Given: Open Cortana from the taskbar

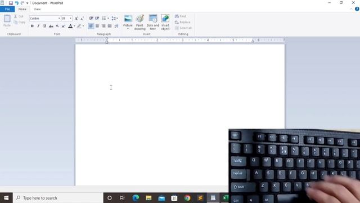Looking at the screenshot, I should point(110,198).
